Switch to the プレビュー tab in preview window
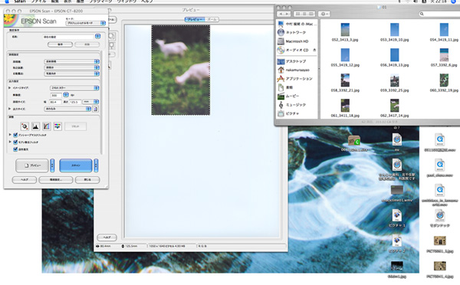Viewport: 460px width, 285px height. [x=195, y=19]
